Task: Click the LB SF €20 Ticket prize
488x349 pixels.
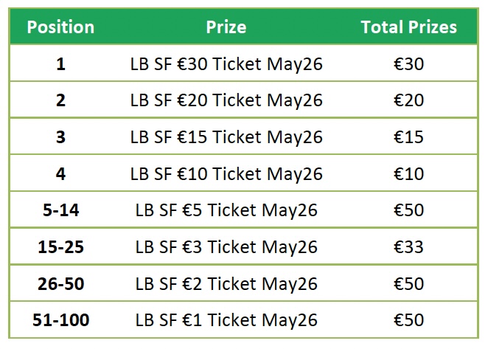Action: (x=226, y=100)
